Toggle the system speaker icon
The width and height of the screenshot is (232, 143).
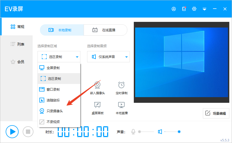point(160,132)
